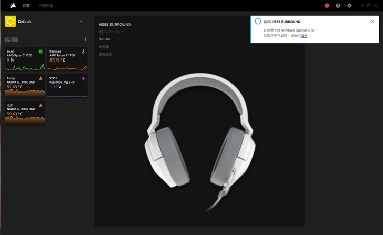383x235 pixels.
Task: Open the red notification alert badge
Action: tap(327, 5)
